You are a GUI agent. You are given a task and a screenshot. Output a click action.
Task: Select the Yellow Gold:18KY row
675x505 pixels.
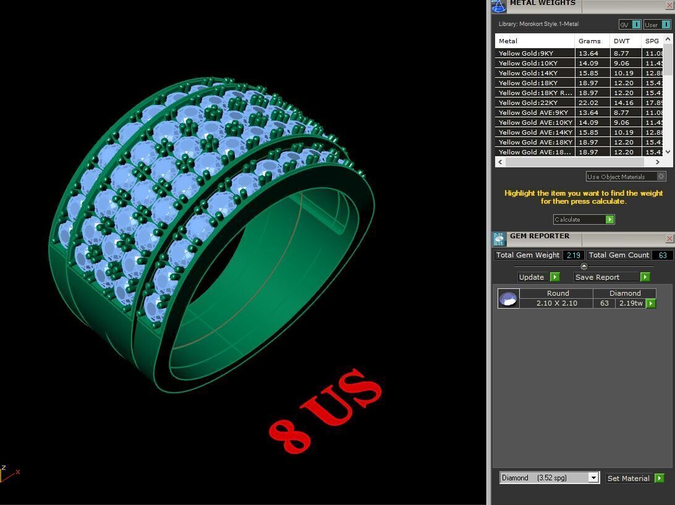point(579,83)
